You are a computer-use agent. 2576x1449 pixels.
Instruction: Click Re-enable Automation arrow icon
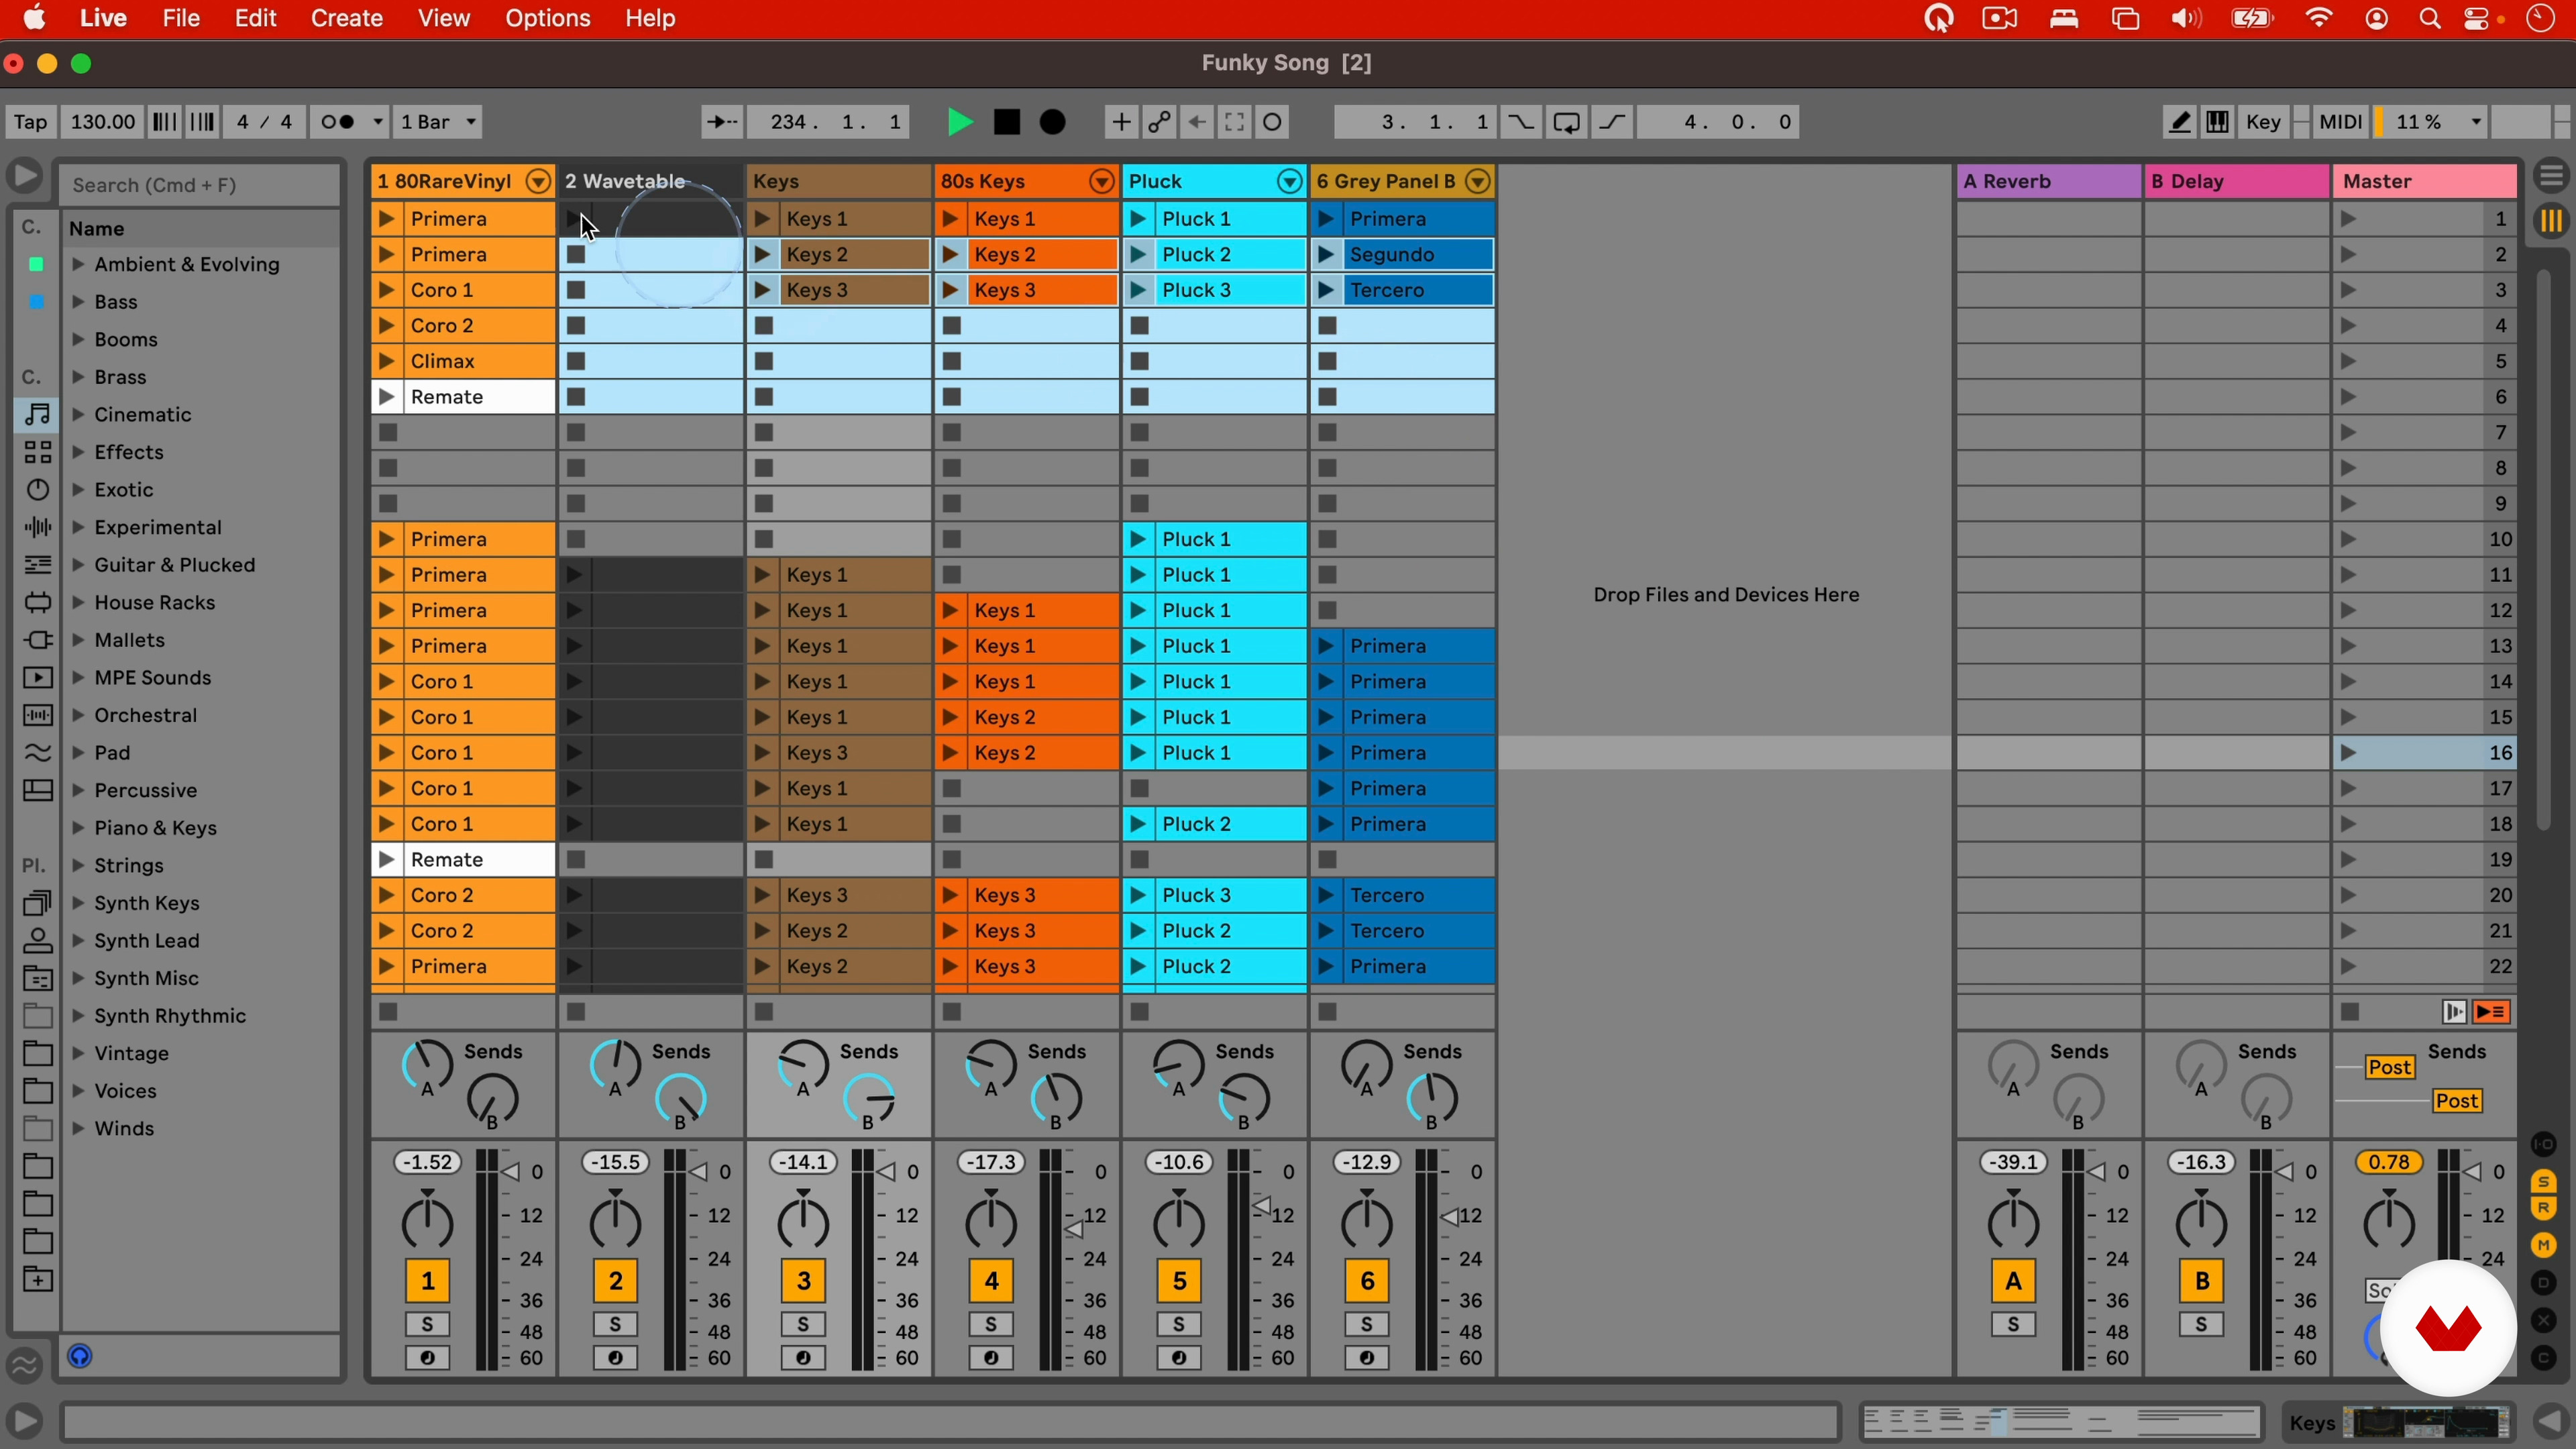pos(1197,122)
